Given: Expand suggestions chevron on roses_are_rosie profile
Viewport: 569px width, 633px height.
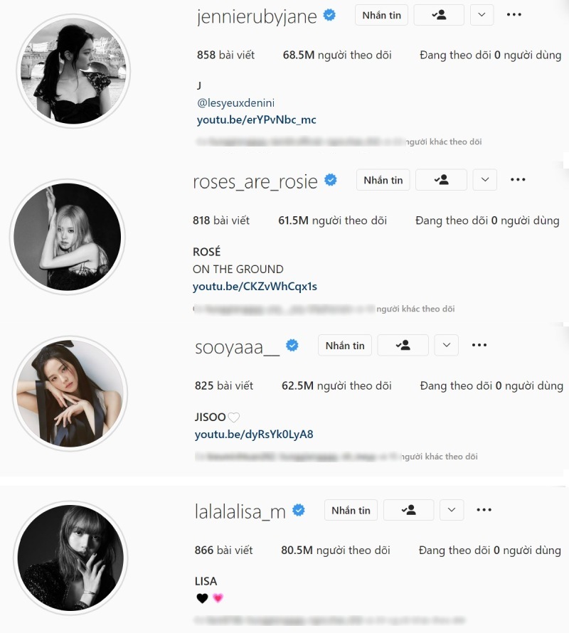Looking at the screenshot, I should point(485,180).
